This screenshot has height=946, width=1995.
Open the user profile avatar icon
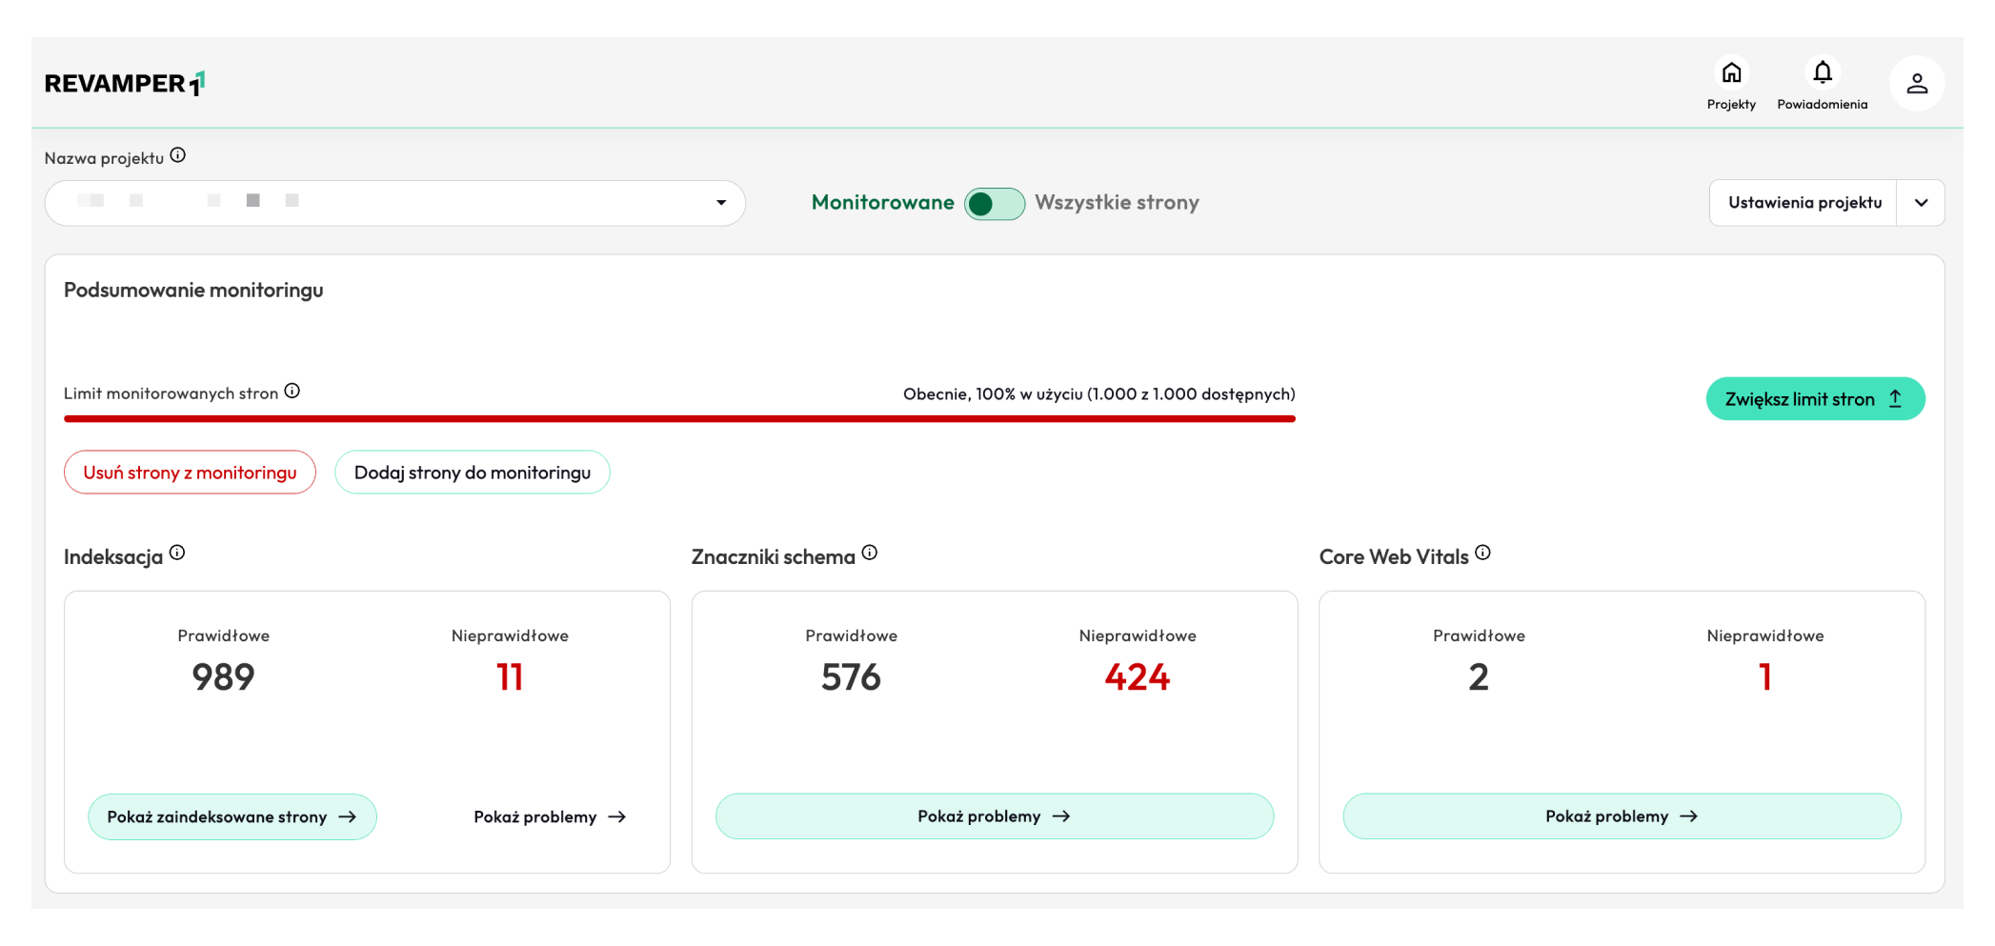pyautogui.click(x=1916, y=84)
